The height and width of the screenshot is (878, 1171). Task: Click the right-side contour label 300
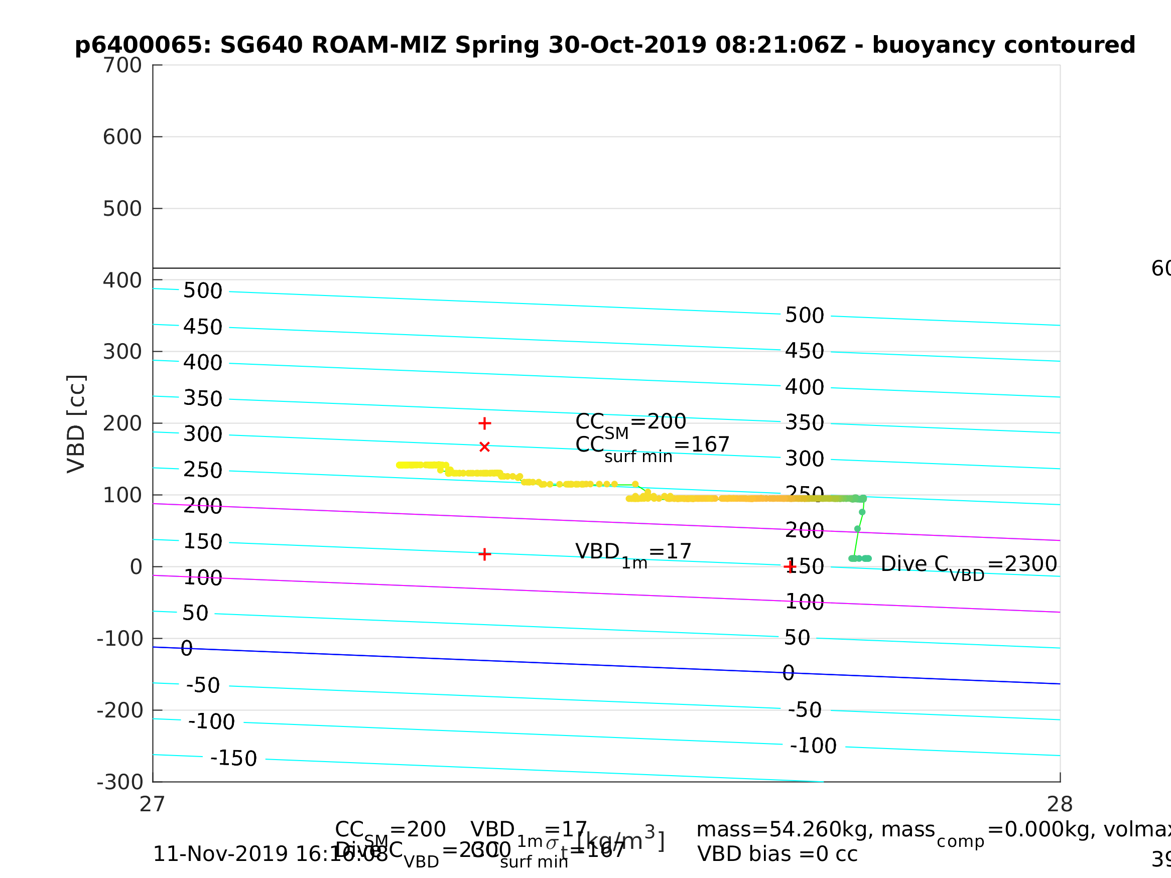click(805, 459)
